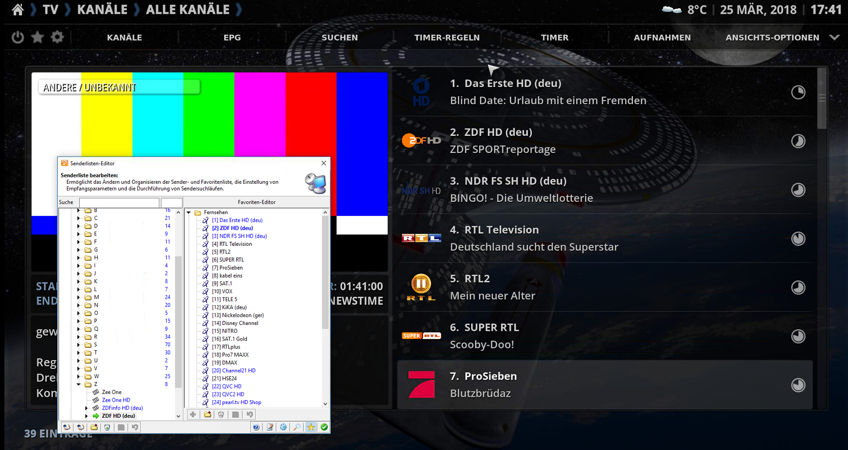848x450 pixels.
Task: Expand folder S in channel tree
Action: coord(79,344)
